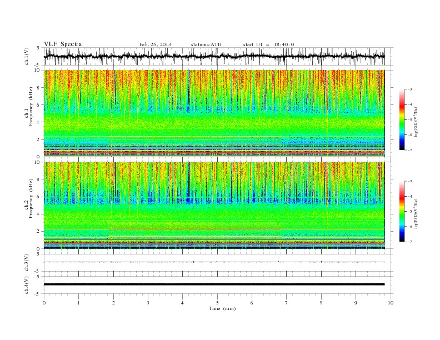Click time axis tick label "9"

(356, 303)
